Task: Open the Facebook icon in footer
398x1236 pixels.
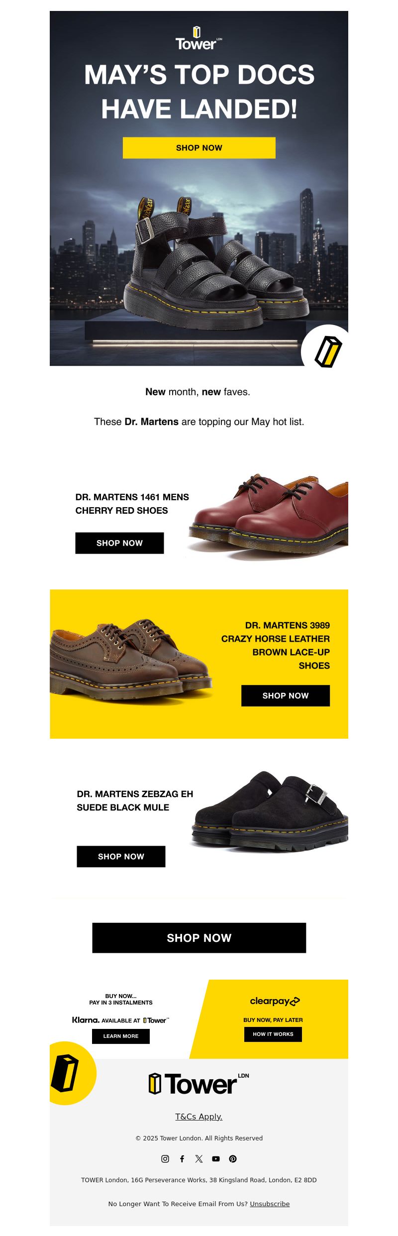Action: [x=182, y=1159]
